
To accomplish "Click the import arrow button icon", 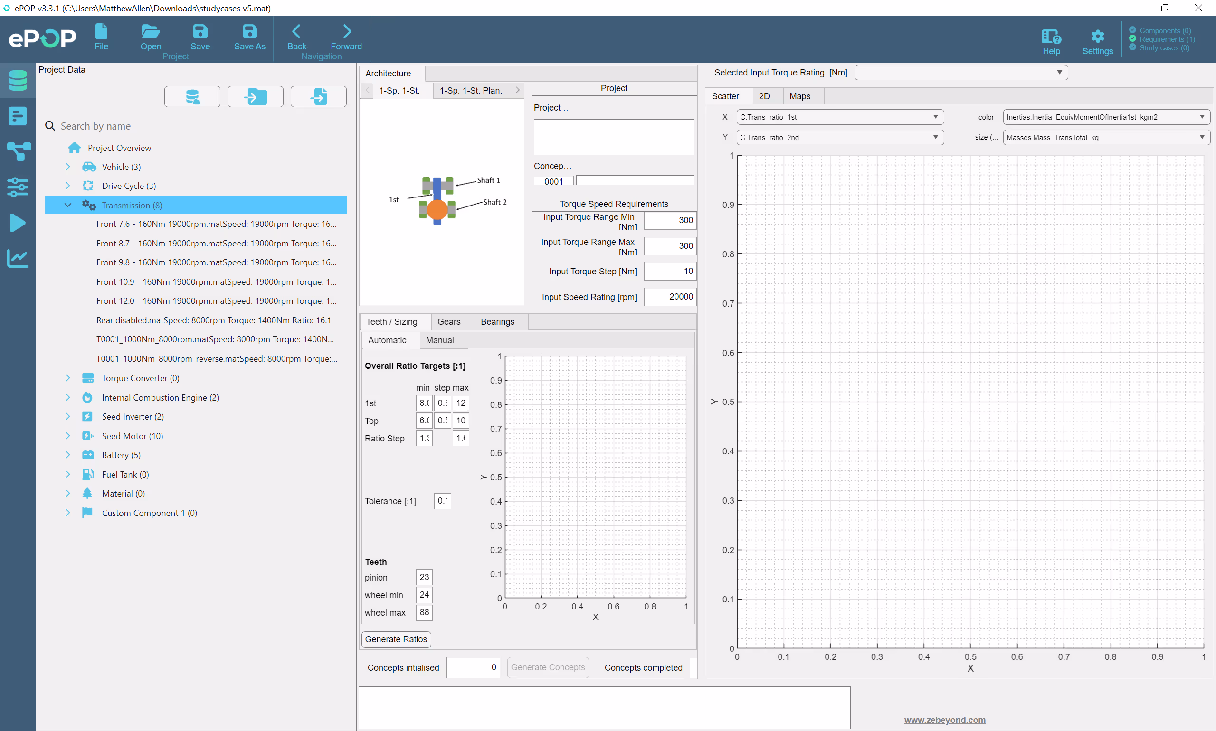I will pyautogui.click(x=255, y=96).
